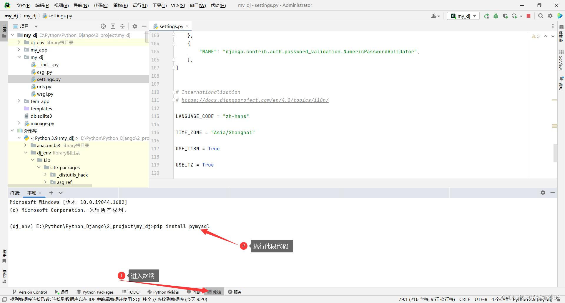Image resolution: width=565 pixels, height=303 pixels.
Task: Open IDE settings via the gear icon
Action: pos(550,16)
